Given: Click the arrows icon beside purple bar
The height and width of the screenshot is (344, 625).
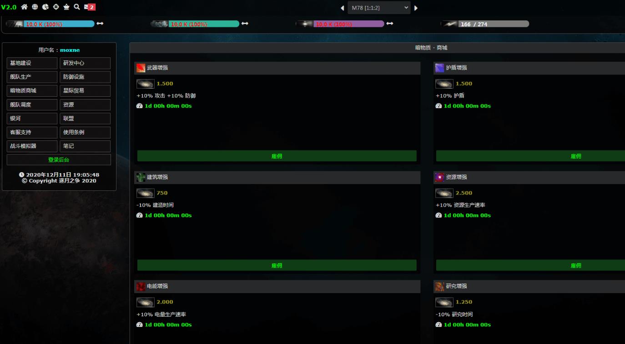Looking at the screenshot, I should click(390, 24).
